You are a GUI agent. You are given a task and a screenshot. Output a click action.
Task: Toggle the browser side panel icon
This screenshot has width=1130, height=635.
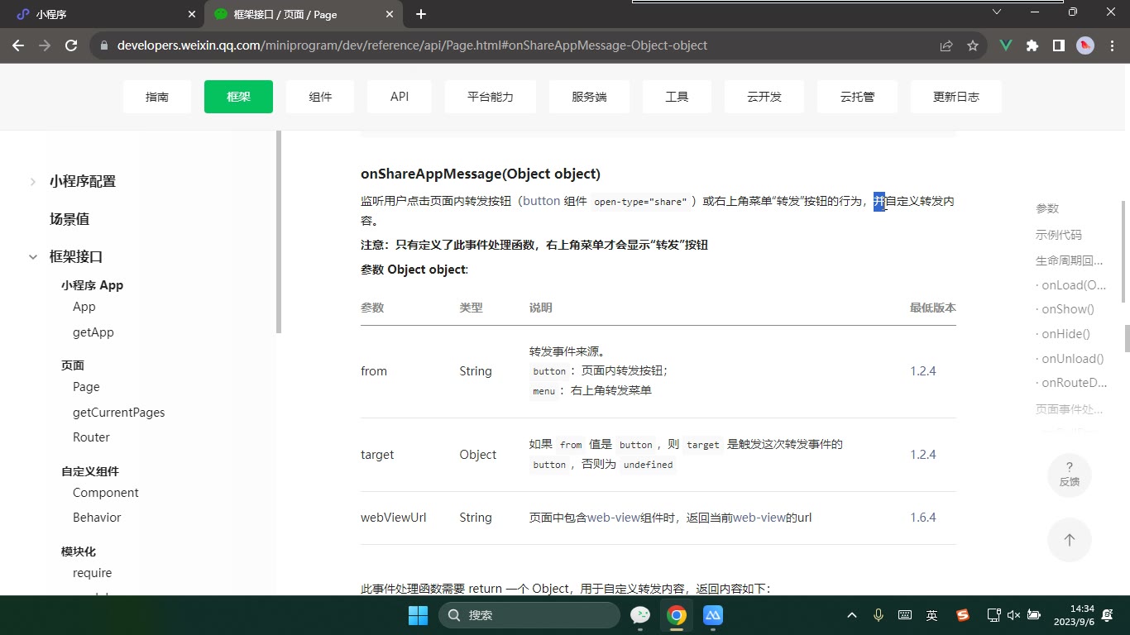pos(1059,45)
